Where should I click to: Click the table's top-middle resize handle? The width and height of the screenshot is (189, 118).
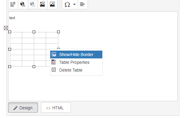coord(34,32)
